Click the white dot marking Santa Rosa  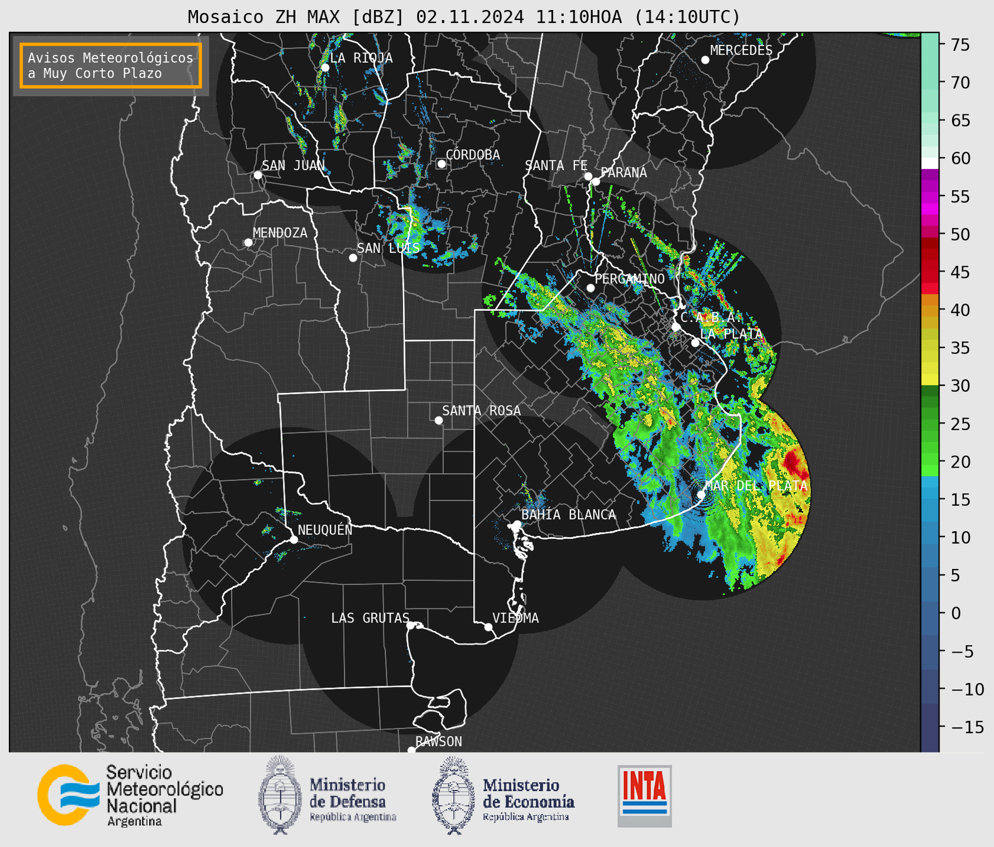point(438,420)
